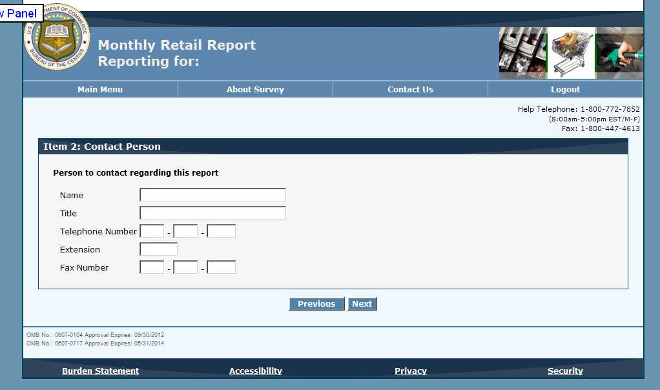This screenshot has height=390, width=660.
Task: Click the Census Bureau seal logo
Action: tap(57, 37)
